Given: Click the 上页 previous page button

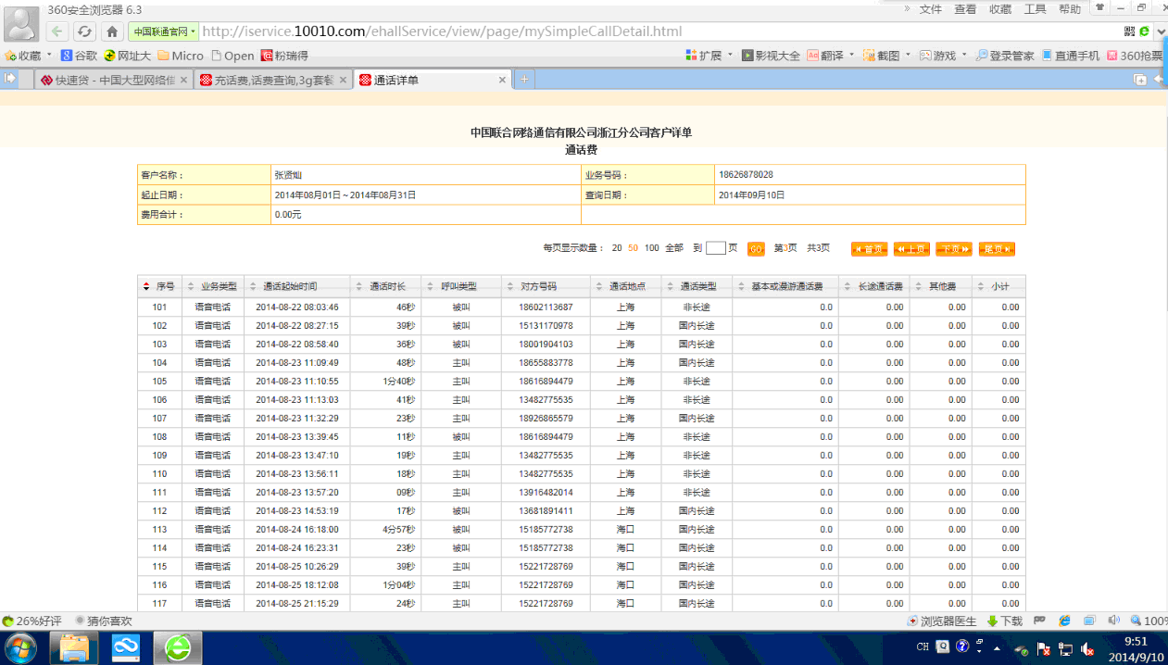Looking at the screenshot, I should tap(911, 249).
